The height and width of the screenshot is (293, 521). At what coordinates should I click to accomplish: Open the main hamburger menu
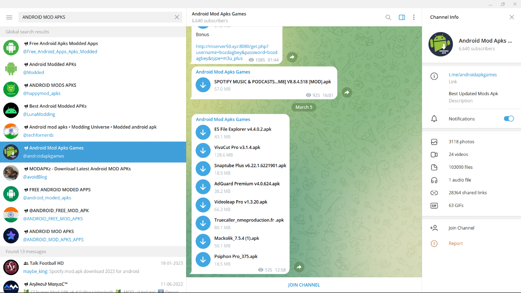tap(9, 17)
